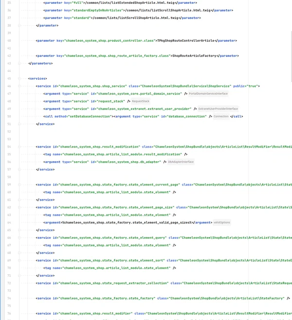Collapse shop_service fold marker at line 46
Image resolution: width=292 pixels, height=320 pixels.
coord(19,86)
